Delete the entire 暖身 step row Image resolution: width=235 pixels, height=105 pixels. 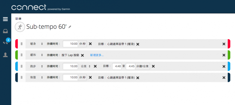(224, 44)
